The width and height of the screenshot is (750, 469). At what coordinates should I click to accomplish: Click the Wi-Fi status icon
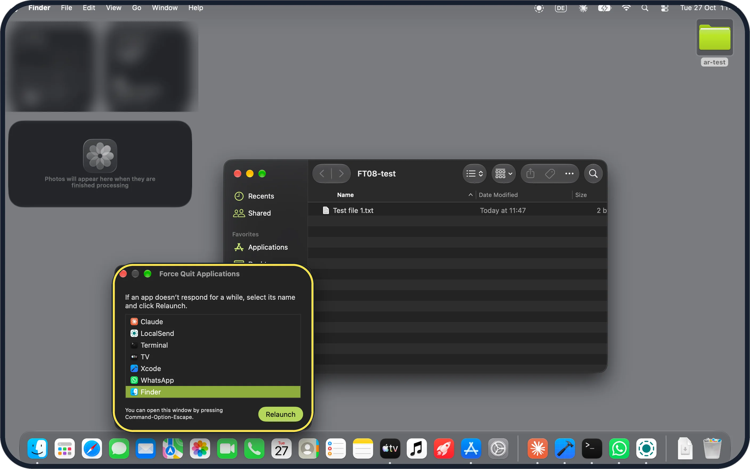pos(626,8)
